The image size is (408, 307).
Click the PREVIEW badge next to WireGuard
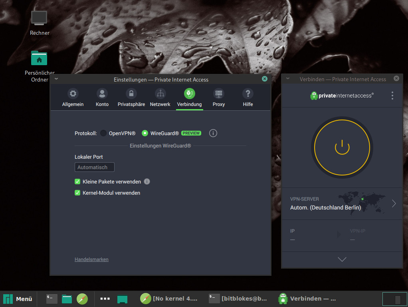pyautogui.click(x=191, y=133)
